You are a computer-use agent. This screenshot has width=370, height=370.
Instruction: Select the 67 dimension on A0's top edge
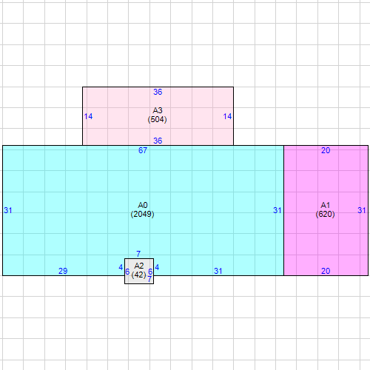[x=143, y=150]
